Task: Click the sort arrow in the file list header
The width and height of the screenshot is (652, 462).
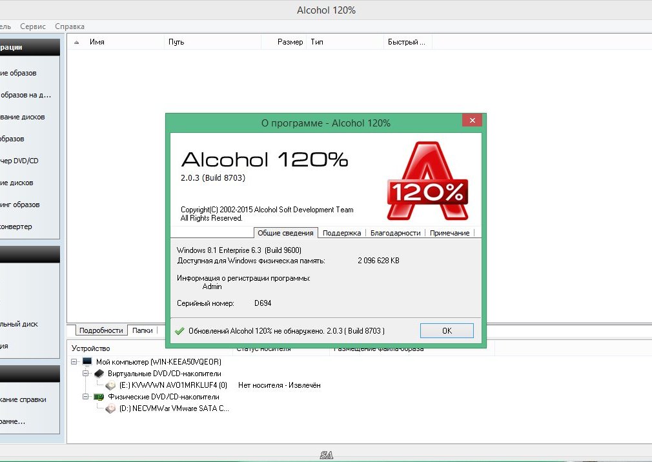Action: coord(77,42)
